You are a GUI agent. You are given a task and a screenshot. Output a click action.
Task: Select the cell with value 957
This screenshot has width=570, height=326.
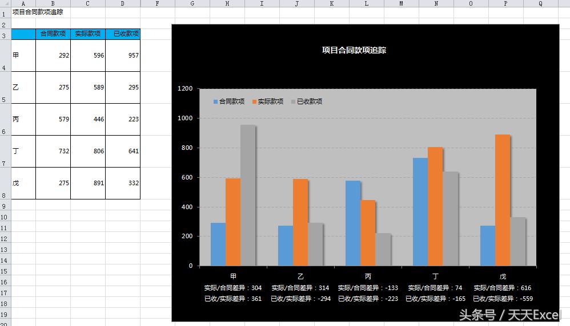click(x=123, y=55)
